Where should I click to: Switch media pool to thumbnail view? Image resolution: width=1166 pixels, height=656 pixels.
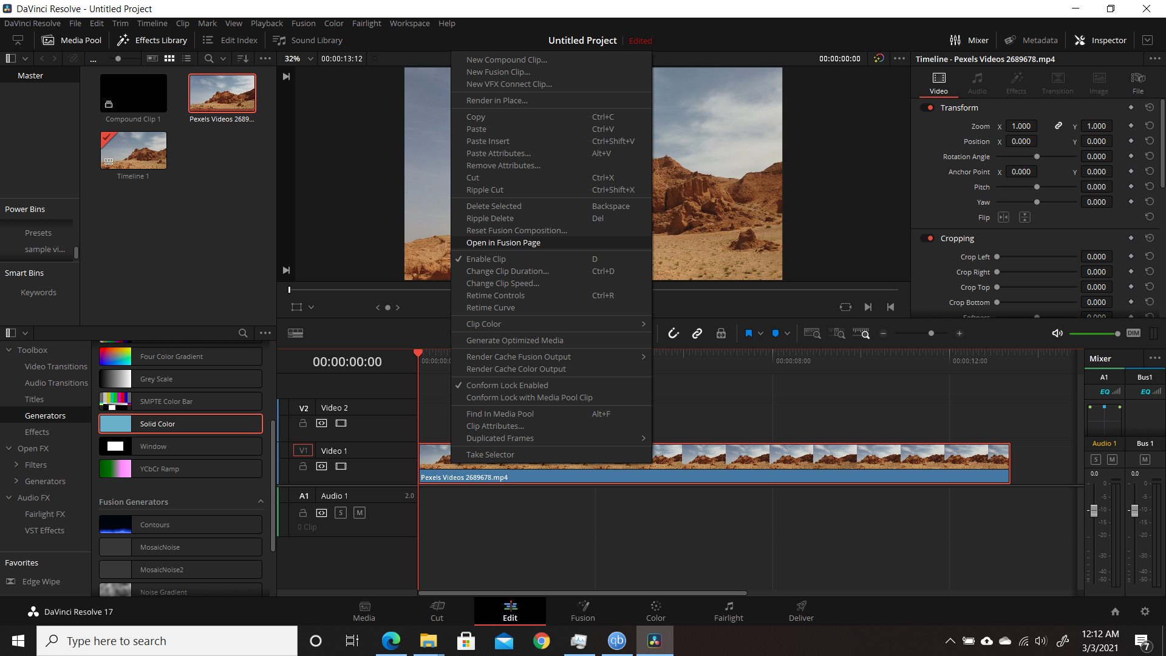[169, 58]
